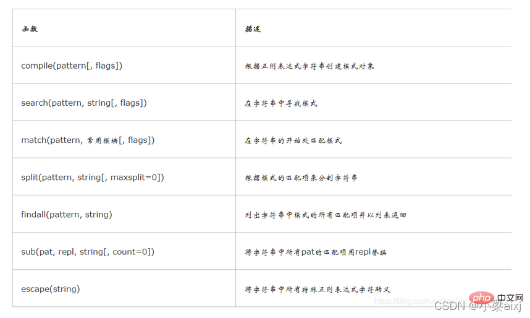This screenshot has width=530, height=318.
Task: Click the description for escape function
Action: [x=318, y=290]
